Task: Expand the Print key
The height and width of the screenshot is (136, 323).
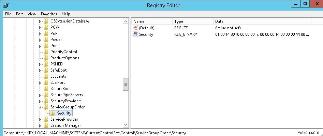Action: 40,46
